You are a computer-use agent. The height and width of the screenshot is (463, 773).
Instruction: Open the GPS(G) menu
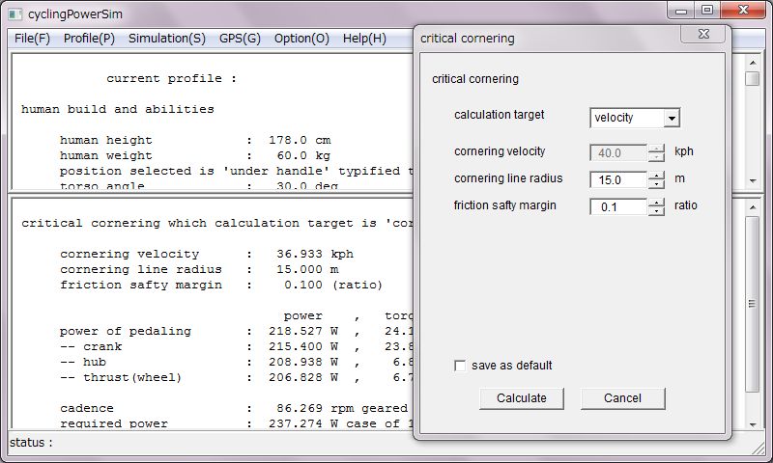tap(240, 39)
